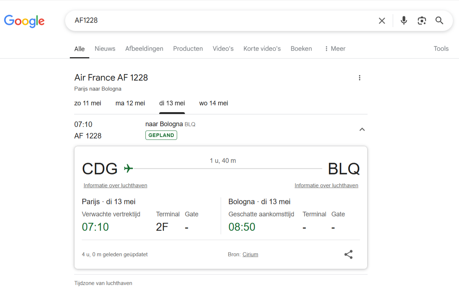Click the Google logo
Image resolution: width=459 pixels, height=291 pixels.
[x=24, y=21]
